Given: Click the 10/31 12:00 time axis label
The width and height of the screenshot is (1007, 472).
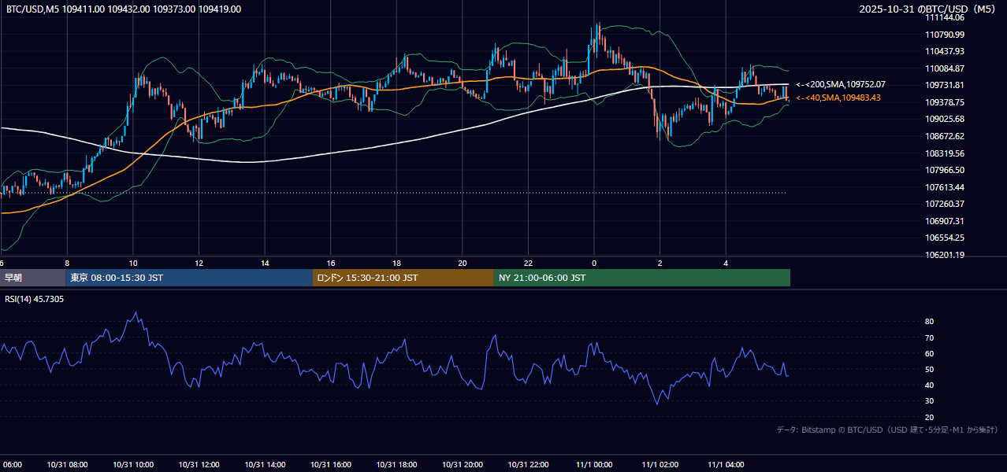Looking at the screenshot, I should [199, 465].
